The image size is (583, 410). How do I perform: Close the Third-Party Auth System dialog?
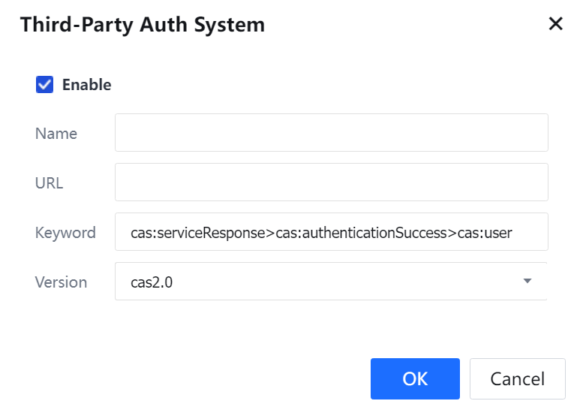555,24
